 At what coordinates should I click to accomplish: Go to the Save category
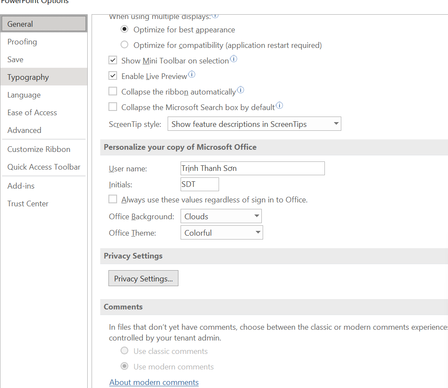[x=44, y=60]
